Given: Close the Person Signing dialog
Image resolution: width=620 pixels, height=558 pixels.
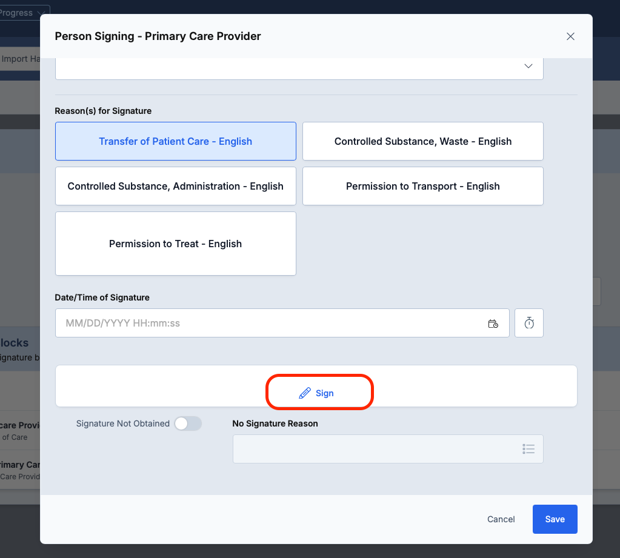Looking at the screenshot, I should pos(570,36).
